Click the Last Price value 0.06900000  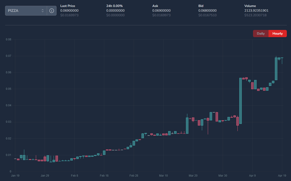(69, 11)
